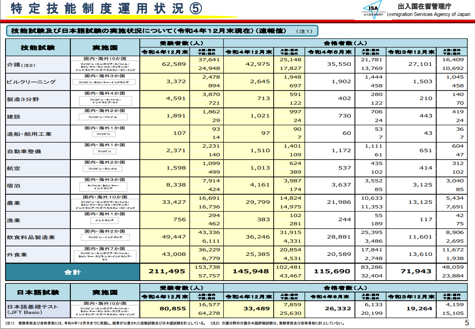This screenshot has height=329, width=475.
Task: Click the value 4,161 in 宿泊 row
Action: tap(260, 185)
